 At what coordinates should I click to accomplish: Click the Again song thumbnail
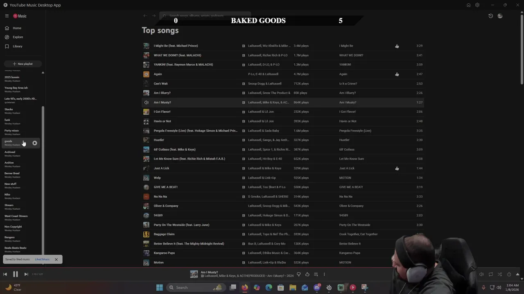click(146, 74)
